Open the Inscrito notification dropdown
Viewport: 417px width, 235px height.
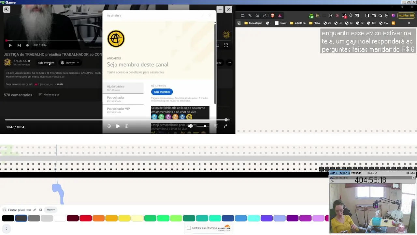(70, 63)
